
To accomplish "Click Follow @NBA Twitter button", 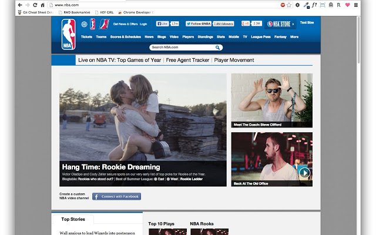I will (199, 23).
